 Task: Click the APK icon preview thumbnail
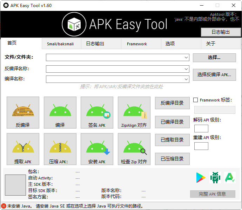click(15, 185)
